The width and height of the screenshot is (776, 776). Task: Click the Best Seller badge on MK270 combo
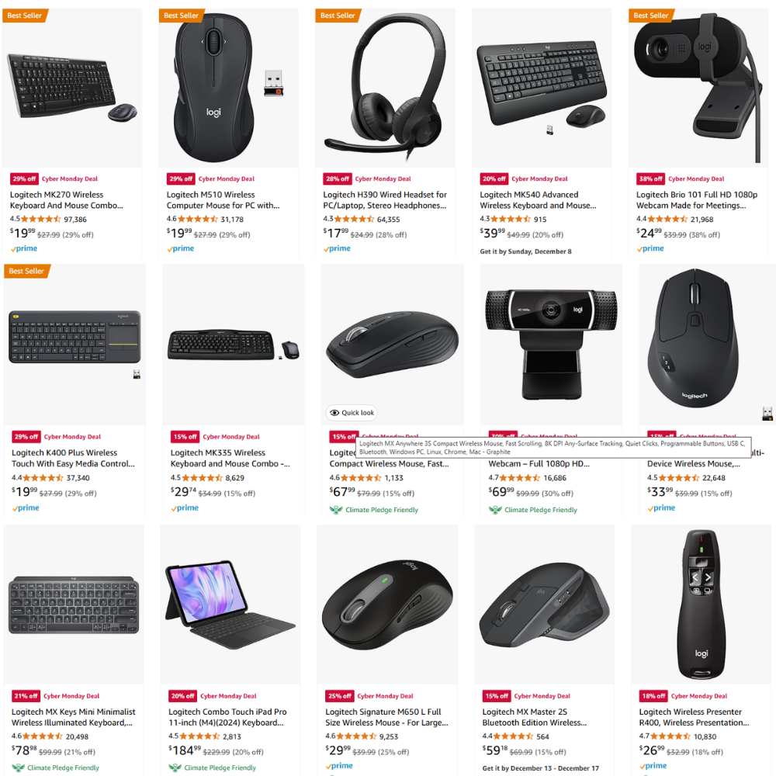pos(25,16)
